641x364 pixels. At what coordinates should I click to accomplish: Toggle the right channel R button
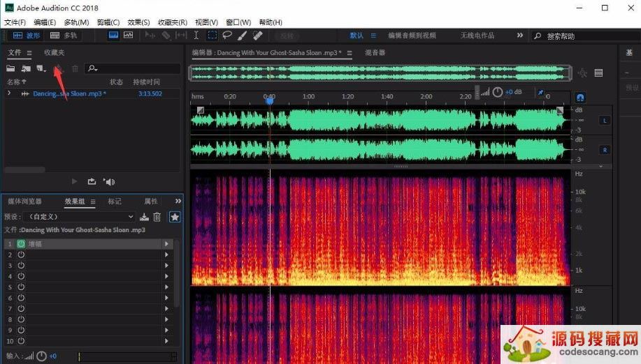(605, 150)
